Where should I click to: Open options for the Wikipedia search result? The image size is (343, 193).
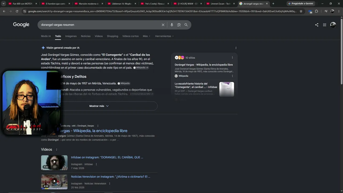(x=98, y=126)
